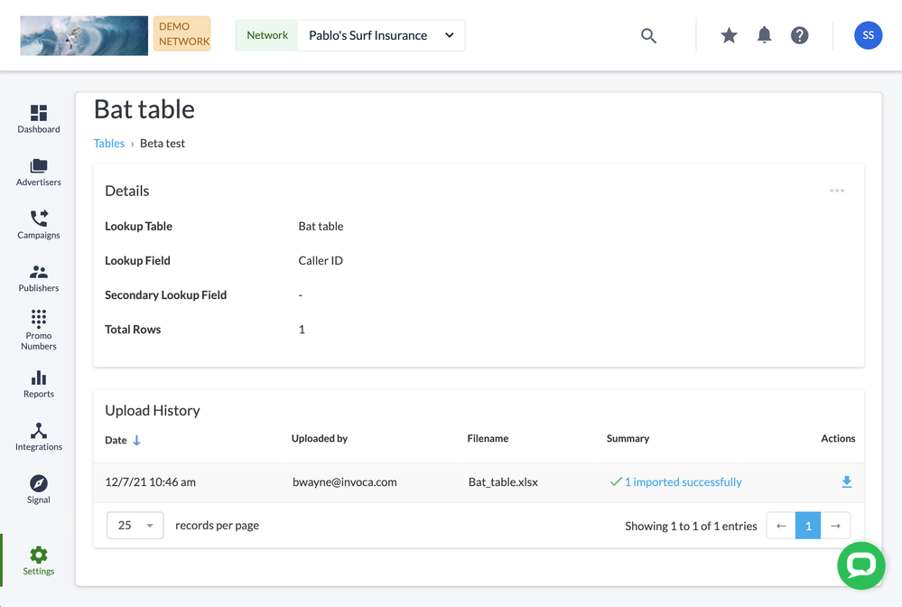Open the search magnifier icon

tap(648, 36)
